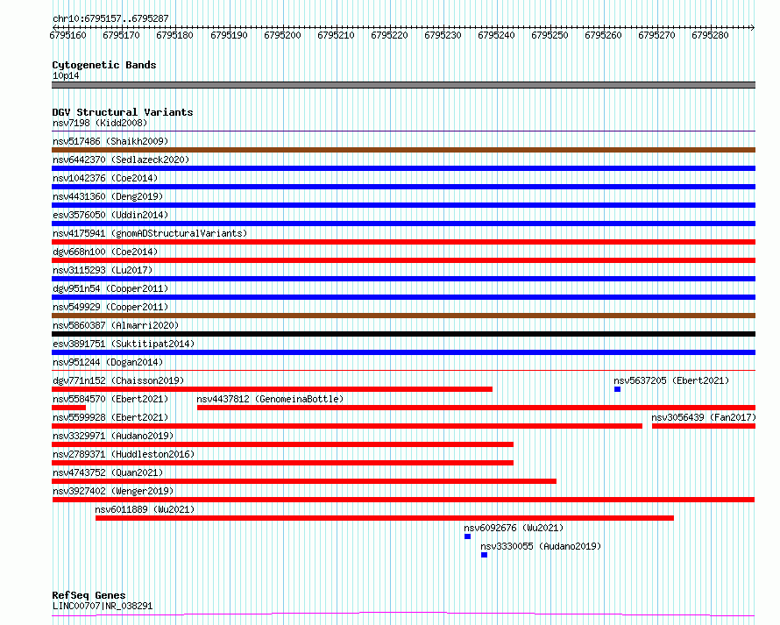Click nsv3056439 (Fan2017) variant label
Viewport: 780px width, 625px height.
(x=704, y=417)
